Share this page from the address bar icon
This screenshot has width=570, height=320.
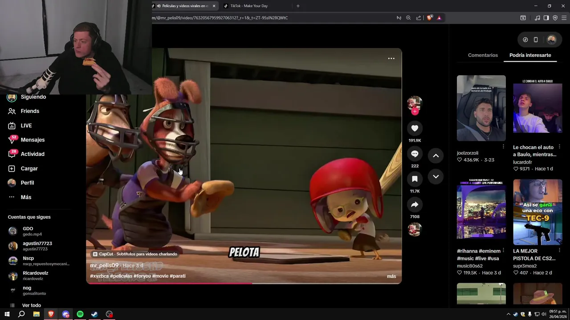coord(419,18)
